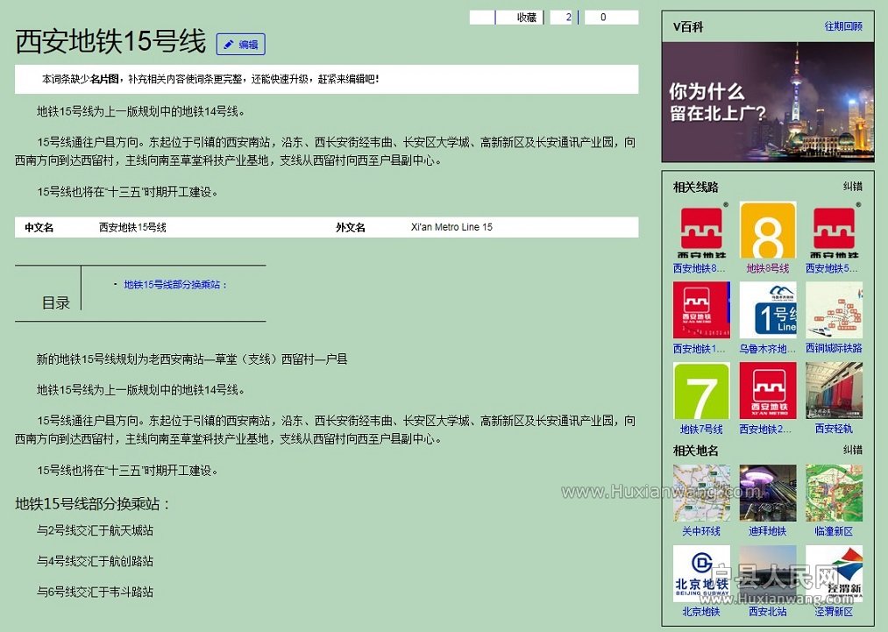Click the heading 地铁15号线部分换乘站：

[94, 503]
